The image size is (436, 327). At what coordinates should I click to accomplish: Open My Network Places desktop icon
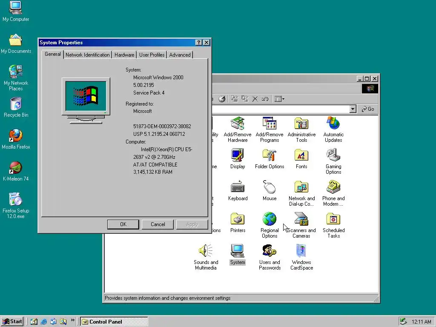[x=16, y=78]
